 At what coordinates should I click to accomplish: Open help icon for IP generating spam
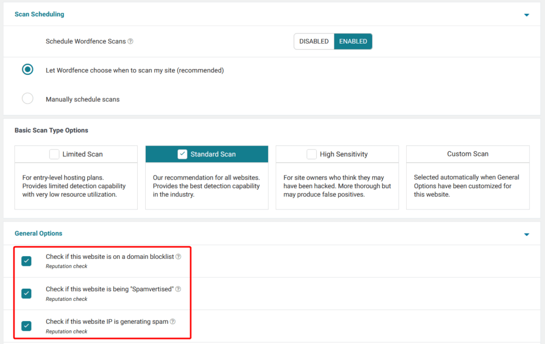click(x=172, y=322)
